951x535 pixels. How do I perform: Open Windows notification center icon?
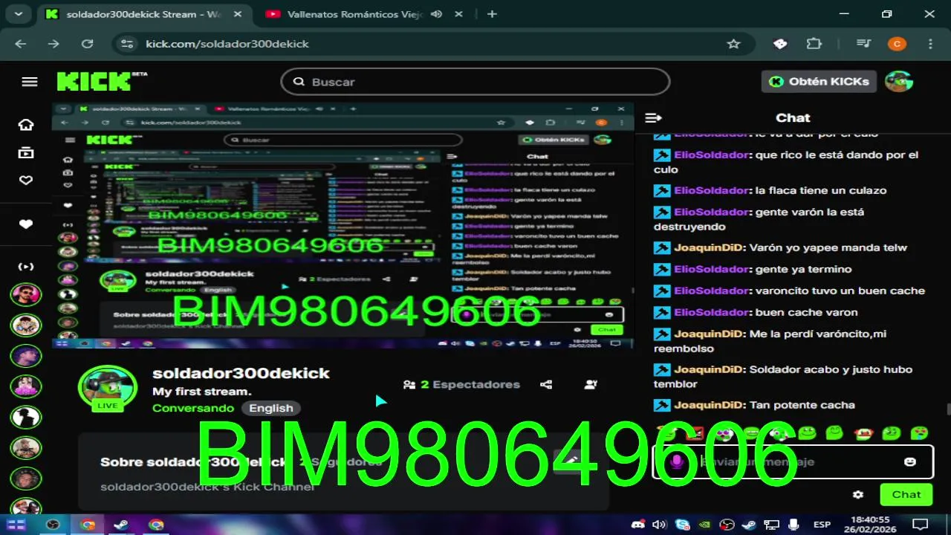pyautogui.click(x=920, y=525)
